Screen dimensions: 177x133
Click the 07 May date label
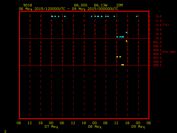click(51, 127)
